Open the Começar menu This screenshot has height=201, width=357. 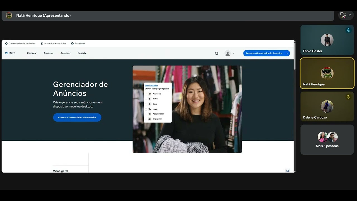(x=32, y=53)
